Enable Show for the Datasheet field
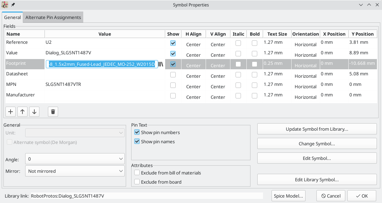Viewport: 382px width, 203px height. tap(173, 75)
